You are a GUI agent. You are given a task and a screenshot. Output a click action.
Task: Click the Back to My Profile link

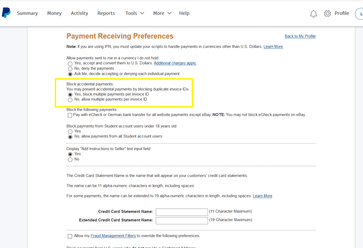[x=300, y=36]
